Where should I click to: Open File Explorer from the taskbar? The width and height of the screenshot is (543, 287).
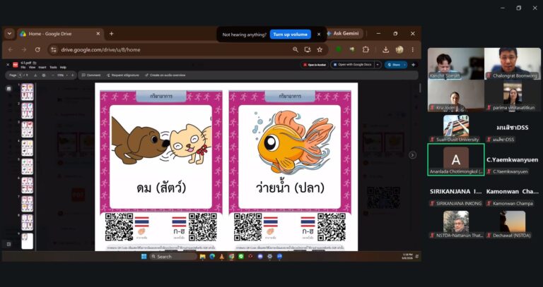click(x=203, y=256)
